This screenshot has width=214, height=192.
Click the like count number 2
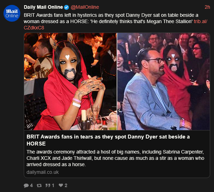point(66,185)
